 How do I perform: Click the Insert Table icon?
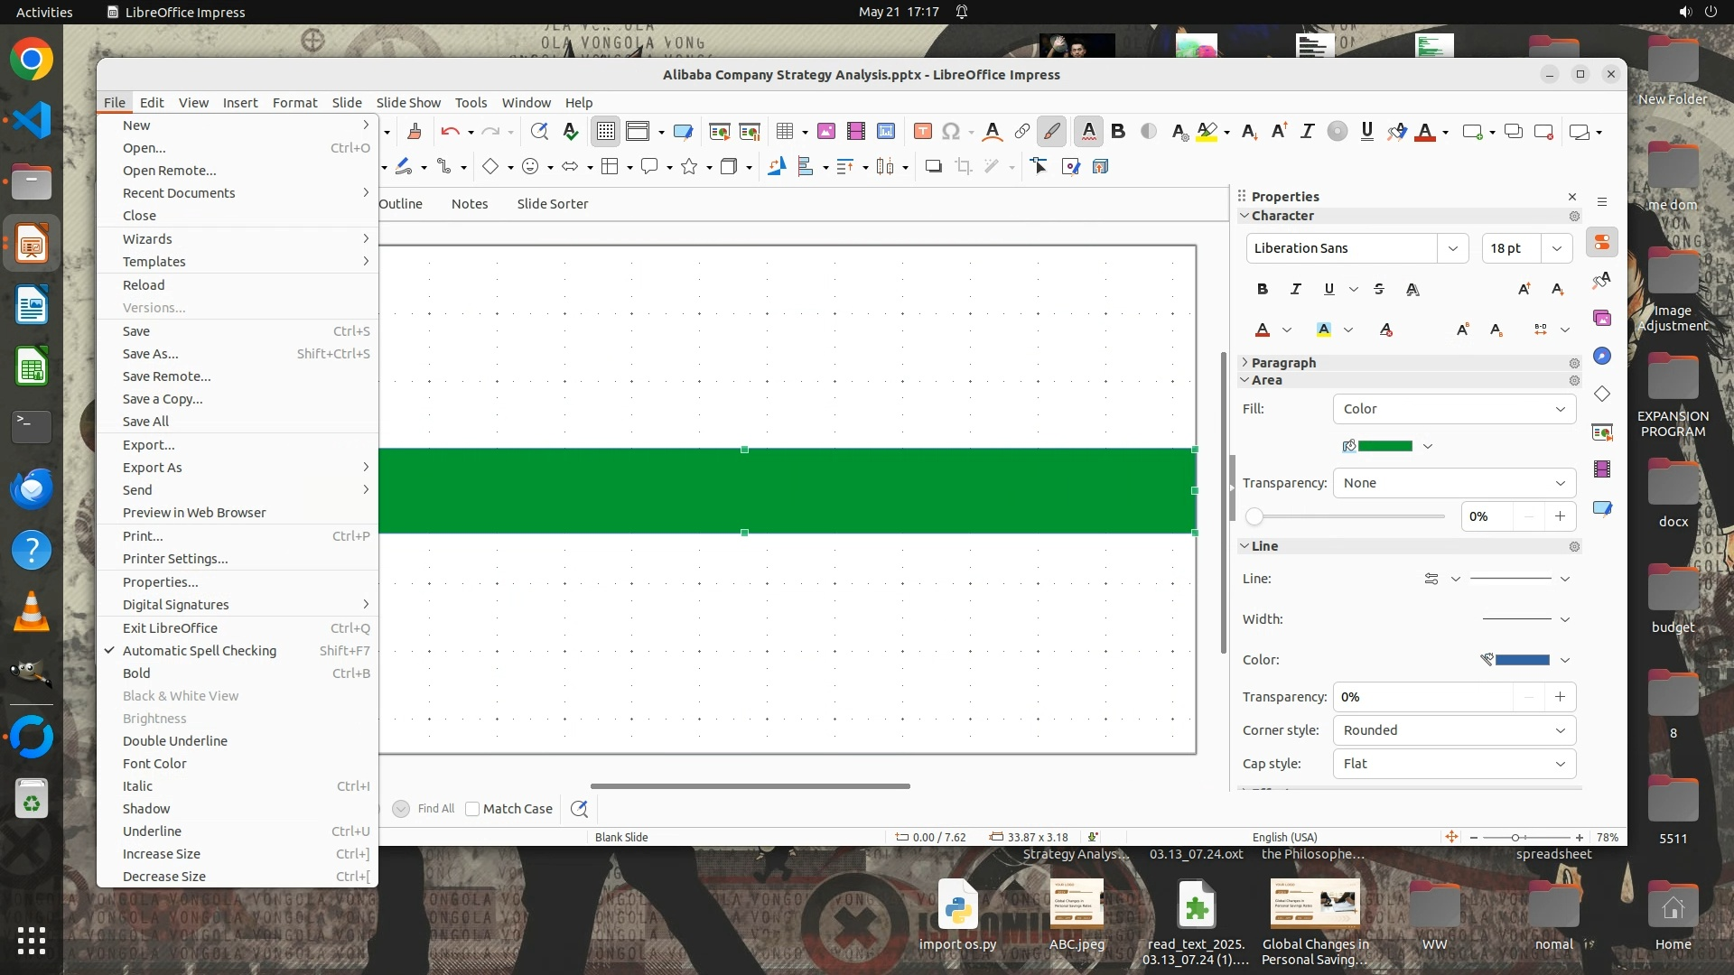(x=784, y=132)
